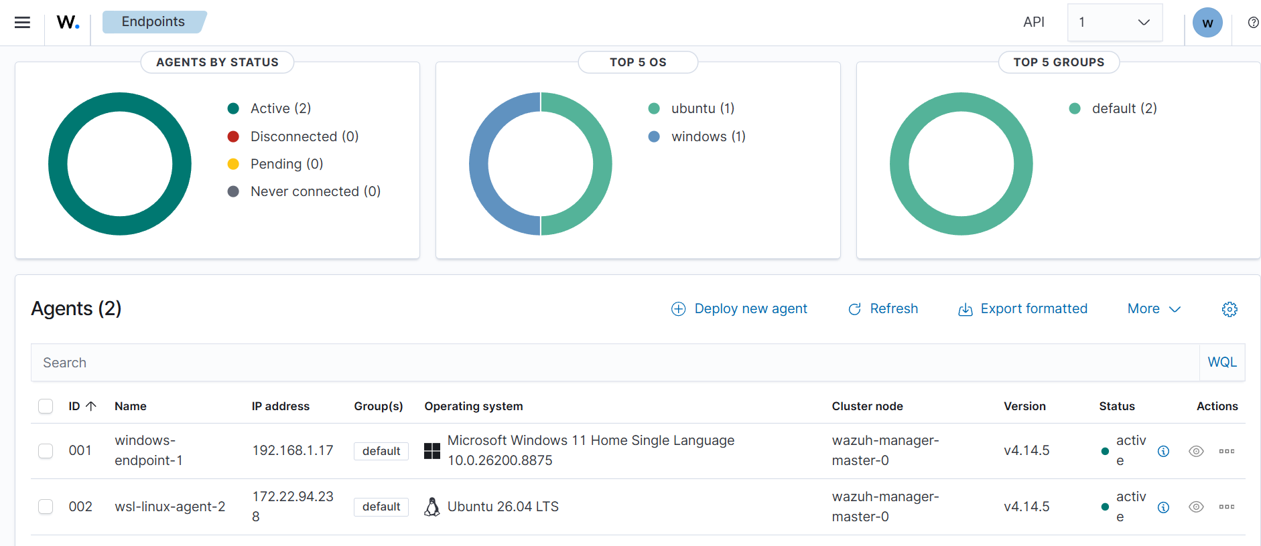Open the user avatar menu

1207,23
